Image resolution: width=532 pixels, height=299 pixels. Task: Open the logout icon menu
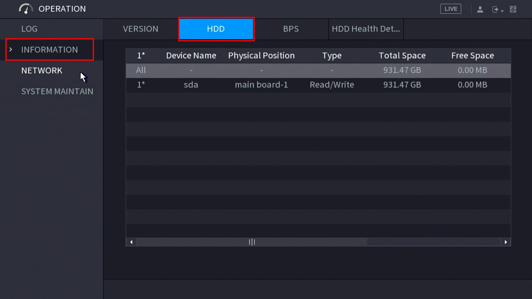[x=495, y=10]
